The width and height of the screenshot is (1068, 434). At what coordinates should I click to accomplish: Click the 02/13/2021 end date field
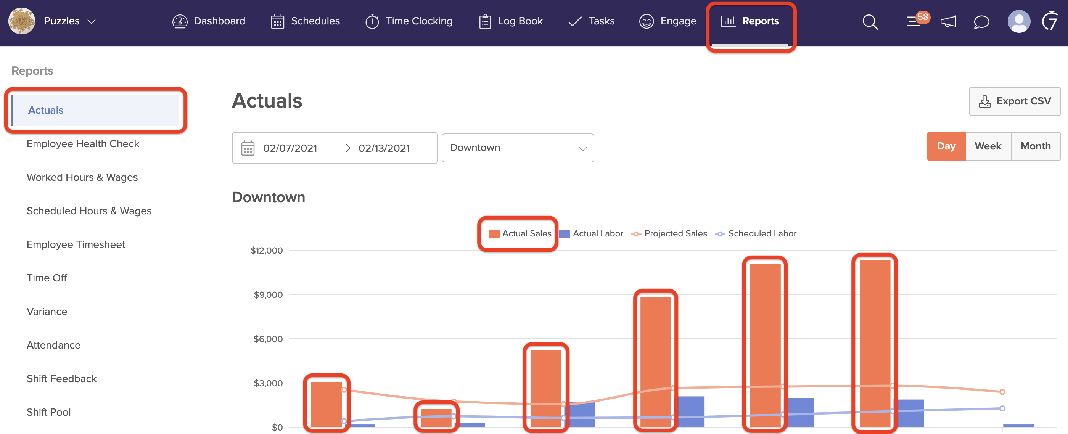pyautogui.click(x=384, y=148)
